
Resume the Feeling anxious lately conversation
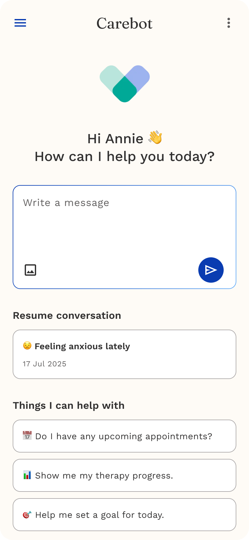tap(124, 354)
